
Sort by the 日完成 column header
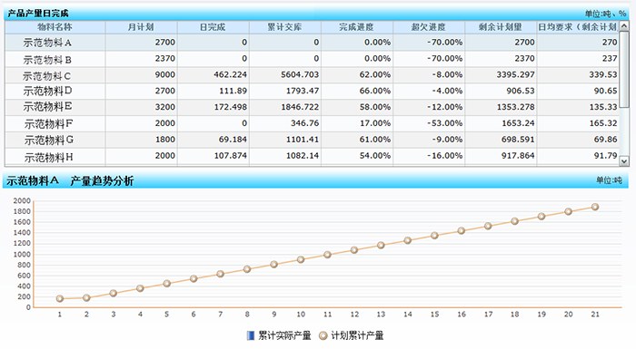pos(213,27)
